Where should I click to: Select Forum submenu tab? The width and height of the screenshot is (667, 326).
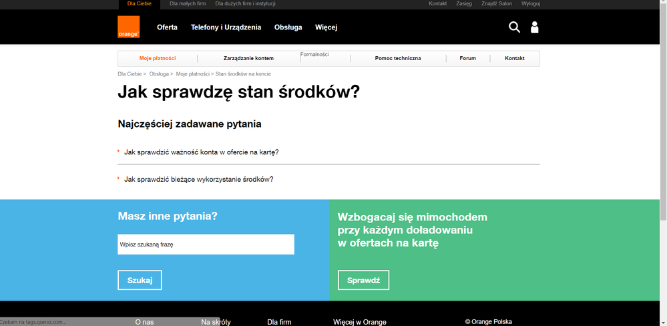coord(468,58)
